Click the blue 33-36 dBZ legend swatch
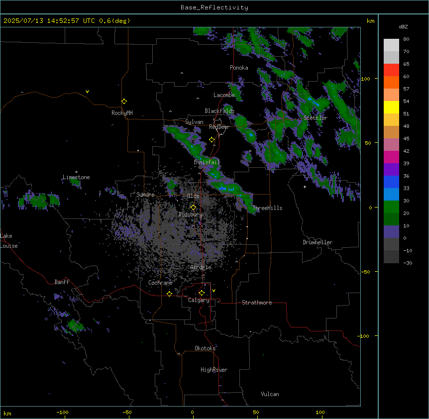 (391, 182)
